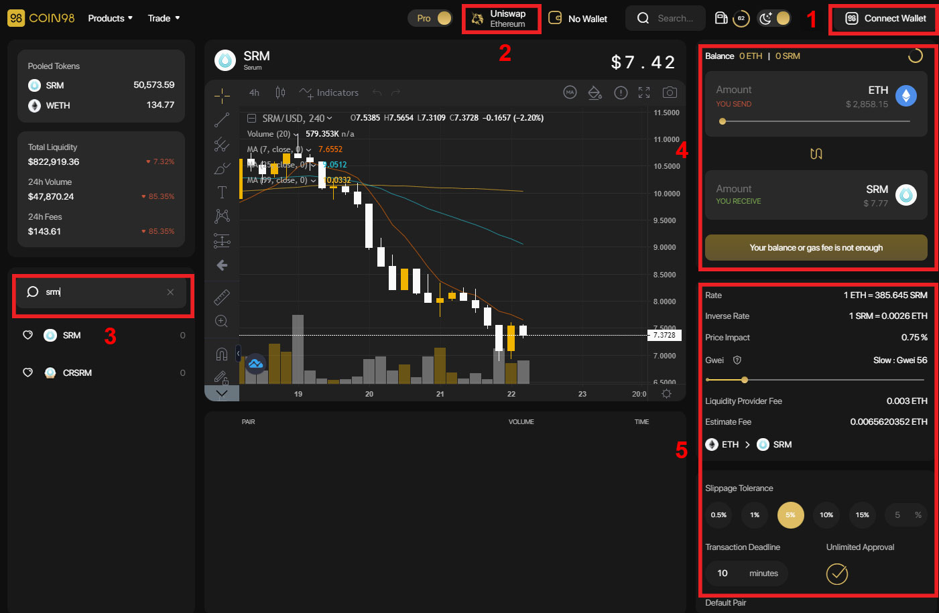Open the No Wallet selector

point(578,18)
